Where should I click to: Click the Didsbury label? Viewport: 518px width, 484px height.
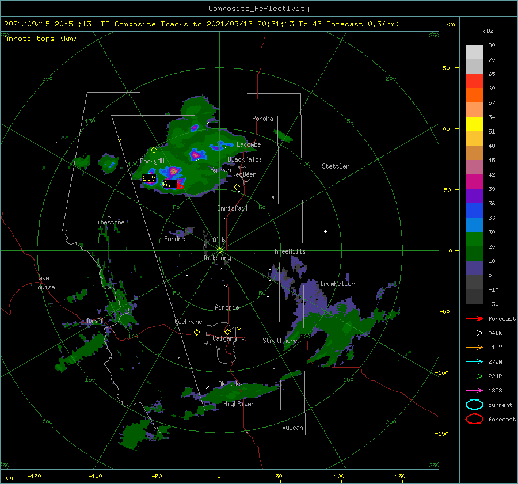pyautogui.click(x=218, y=258)
